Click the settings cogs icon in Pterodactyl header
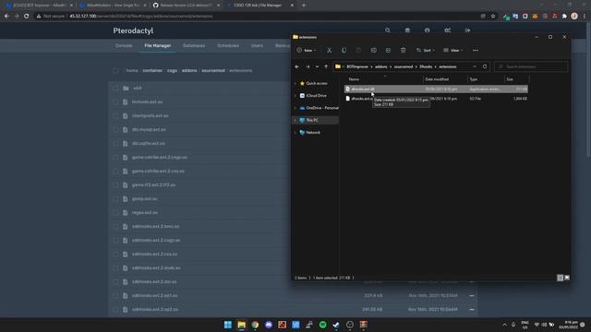The height and width of the screenshot is (332, 591). click(x=447, y=30)
